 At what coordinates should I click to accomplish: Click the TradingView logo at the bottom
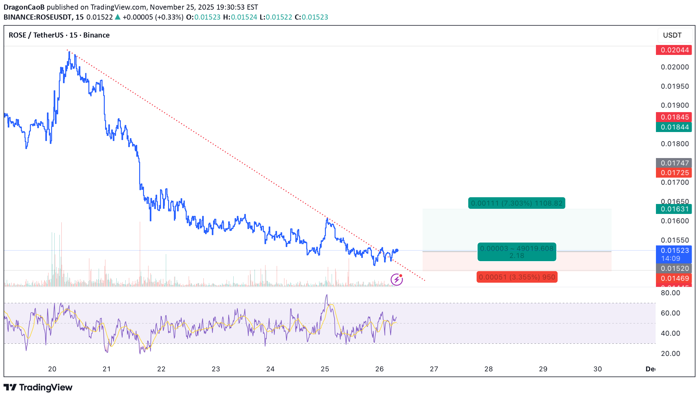(x=38, y=387)
